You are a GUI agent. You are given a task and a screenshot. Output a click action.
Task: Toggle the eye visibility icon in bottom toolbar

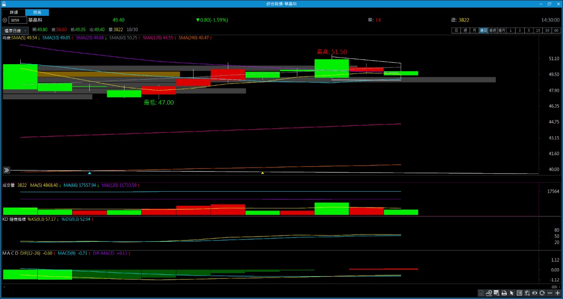(x=535, y=293)
